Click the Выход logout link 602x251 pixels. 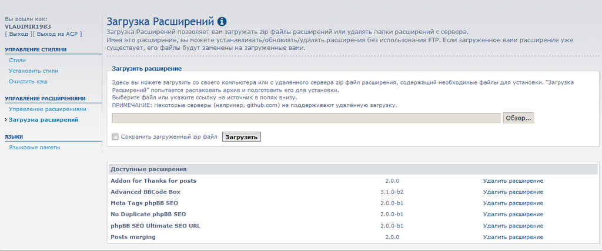18,34
